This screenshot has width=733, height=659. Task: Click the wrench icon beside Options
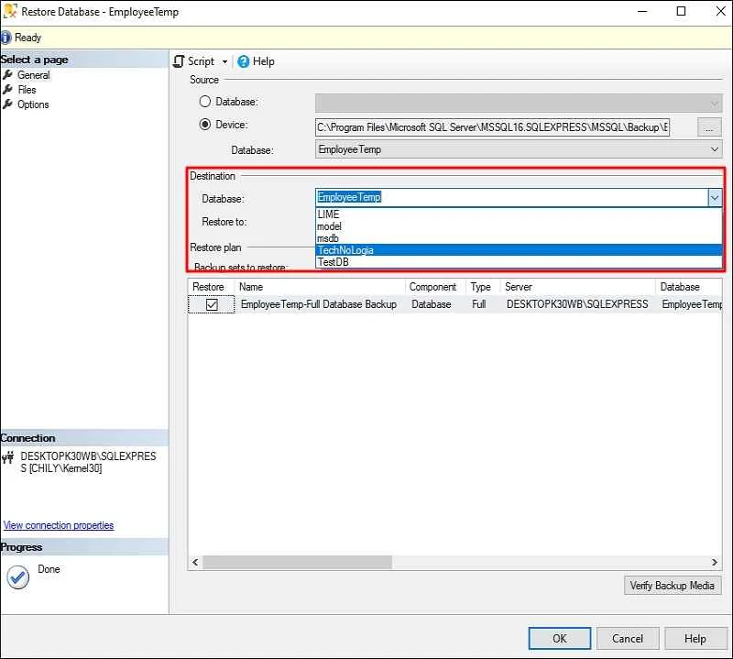coord(7,104)
